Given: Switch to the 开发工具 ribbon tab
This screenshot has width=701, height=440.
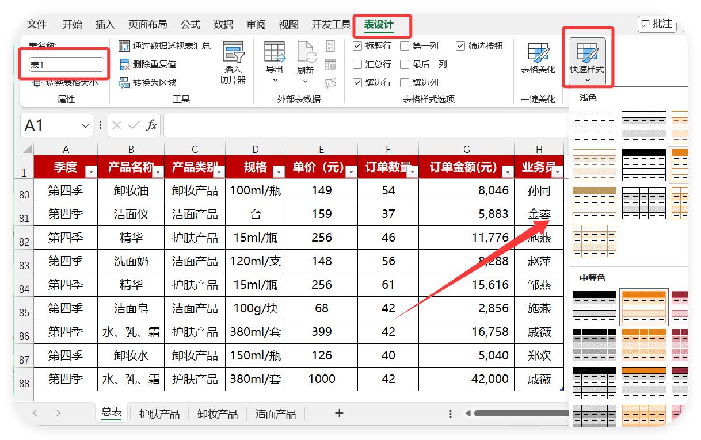Looking at the screenshot, I should 332,24.
